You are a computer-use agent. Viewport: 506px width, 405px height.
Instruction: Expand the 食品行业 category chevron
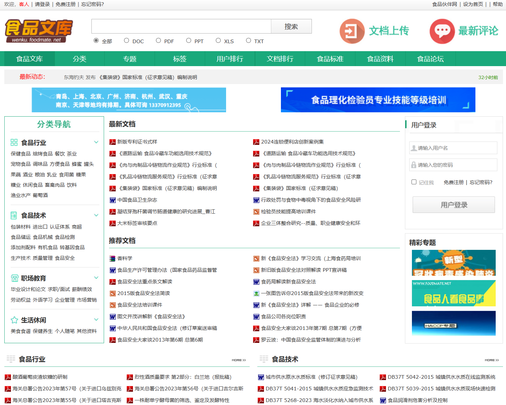(96, 142)
